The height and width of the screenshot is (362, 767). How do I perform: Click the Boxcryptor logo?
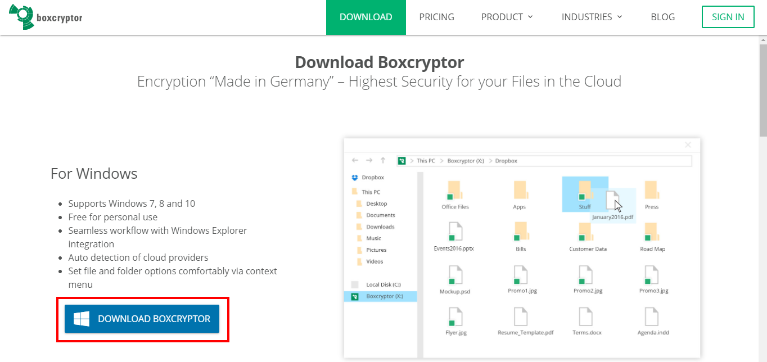tap(46, 17)
